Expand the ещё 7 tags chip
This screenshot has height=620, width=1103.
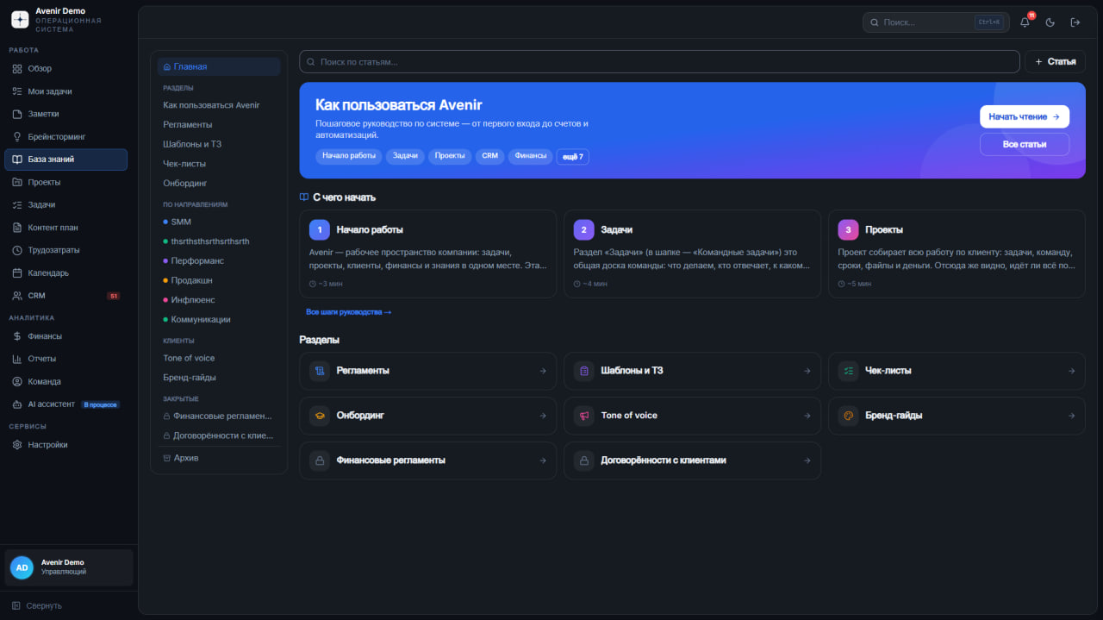[x=573, y=157]
